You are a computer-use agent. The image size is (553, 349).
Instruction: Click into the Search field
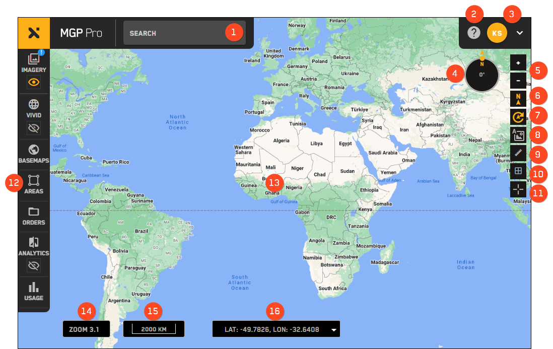pos(174,33)
